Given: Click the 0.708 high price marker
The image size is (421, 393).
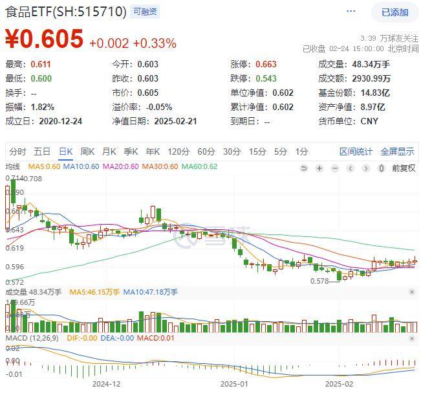Looking at the screenshot, I should 32,179.
